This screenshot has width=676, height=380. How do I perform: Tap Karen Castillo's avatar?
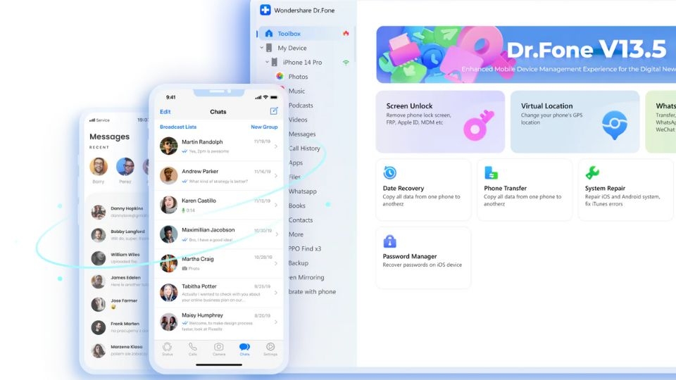pos(168,205)
